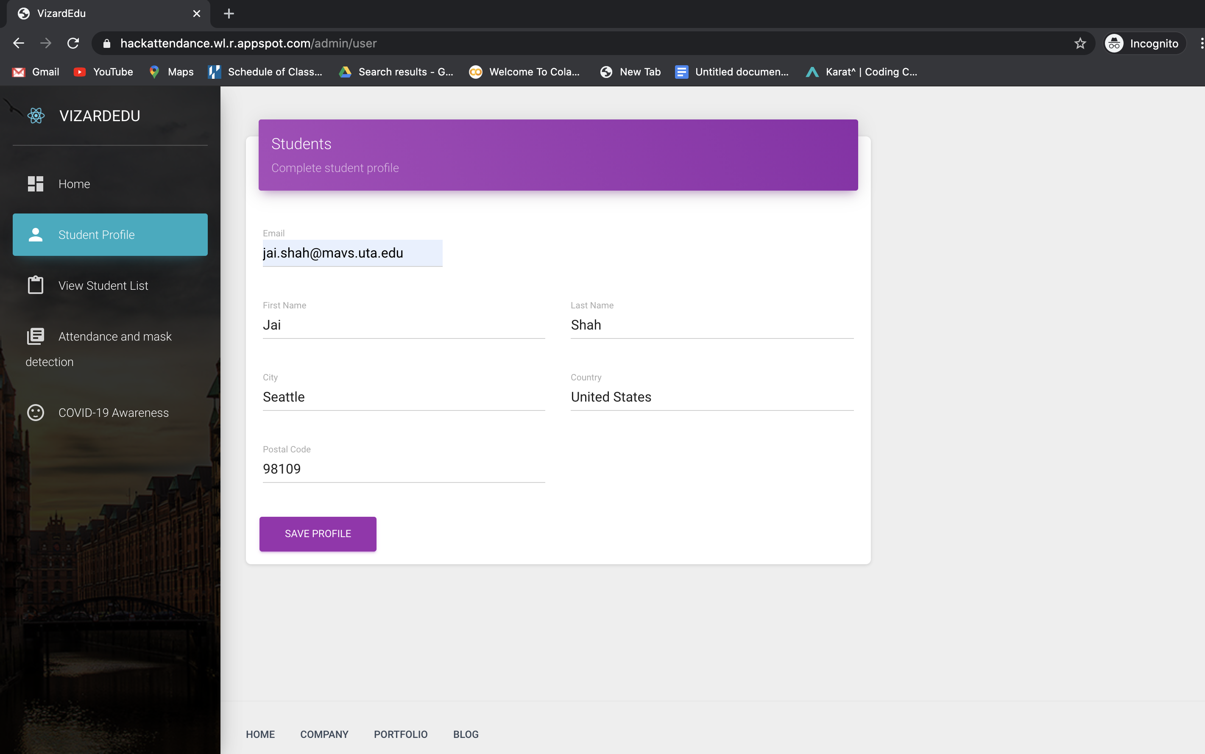Open the YouTube bookmark in bookmarks bar
The height and width of the screenshot is (754, 1205).
103,72
